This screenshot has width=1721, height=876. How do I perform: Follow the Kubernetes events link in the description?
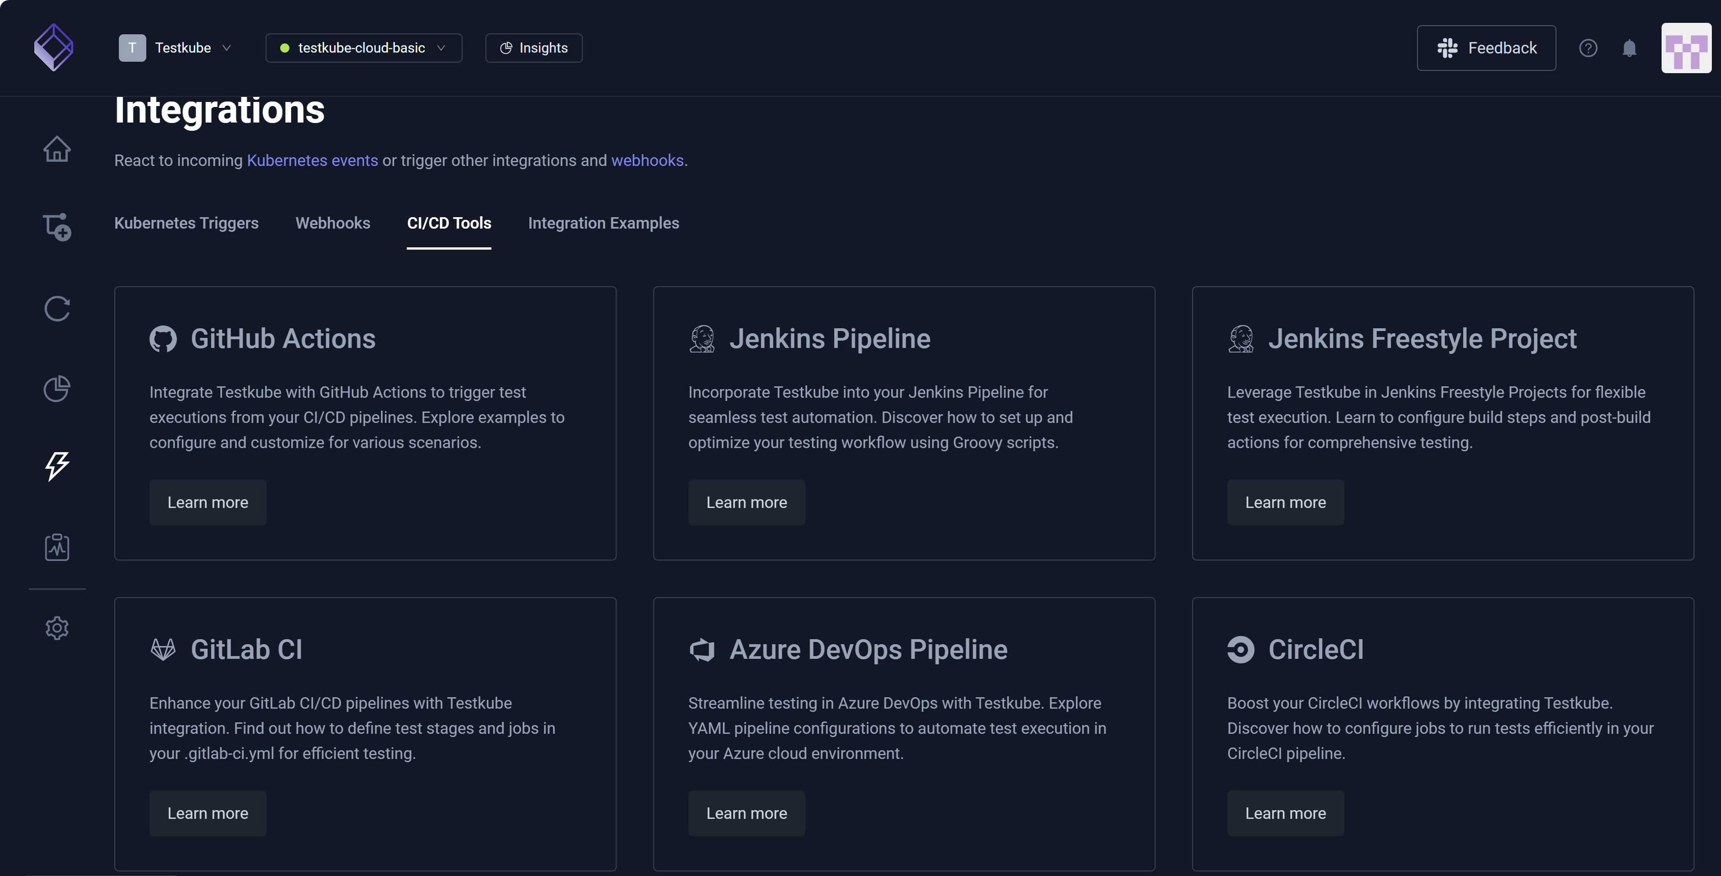311,160
